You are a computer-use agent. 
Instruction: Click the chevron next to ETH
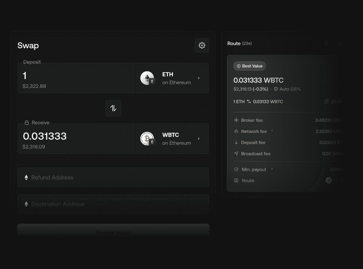click(199, 78)
